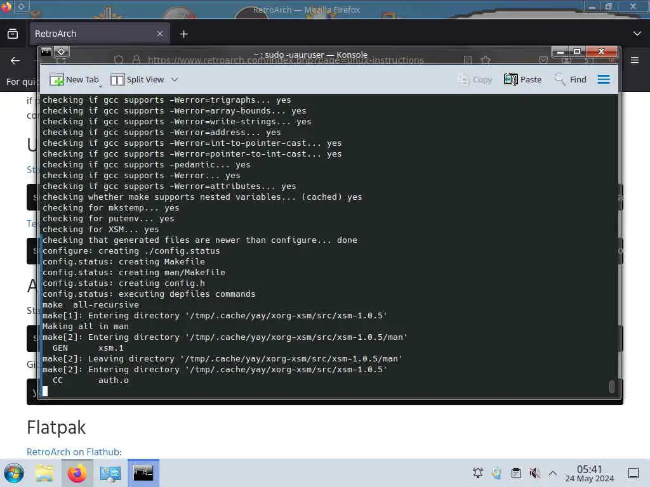Click Firefox View icon beside tabs
The image size is (650, 487).
(x=13, y=34)
